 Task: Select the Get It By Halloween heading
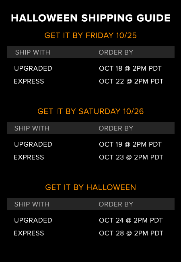click(90, 187)
